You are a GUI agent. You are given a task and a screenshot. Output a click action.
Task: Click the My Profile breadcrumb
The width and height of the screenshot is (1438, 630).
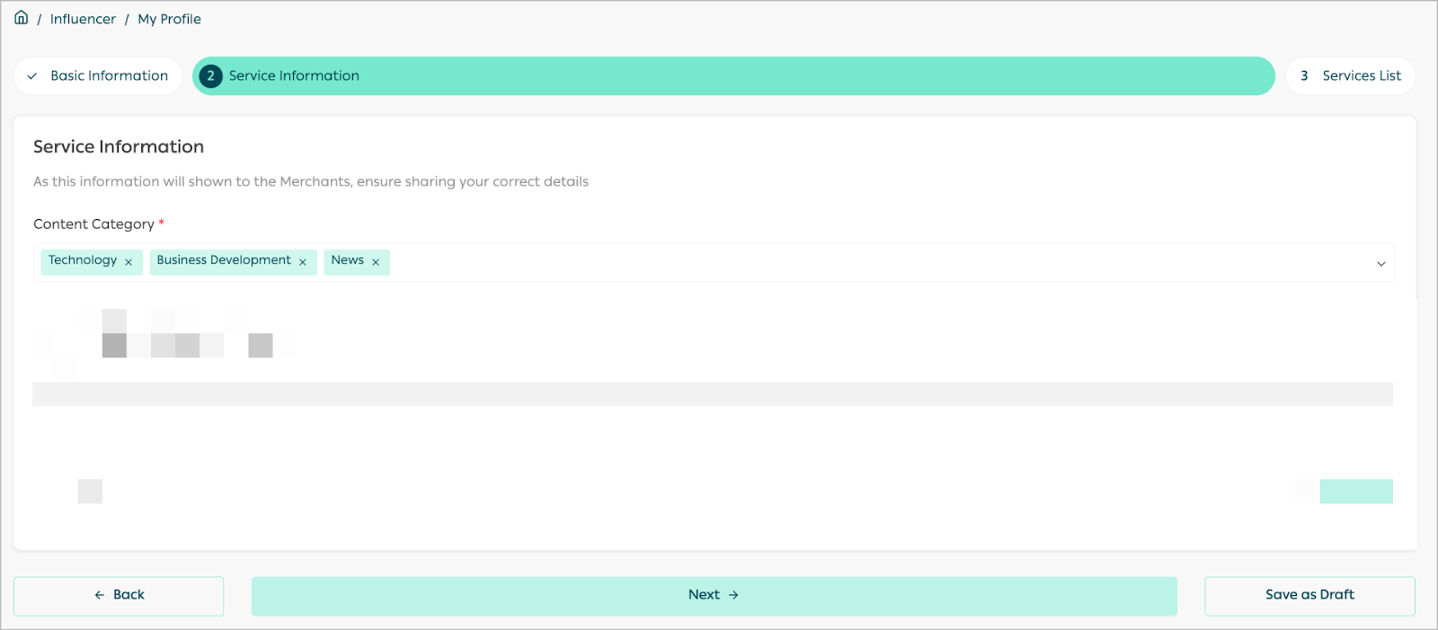169,19
